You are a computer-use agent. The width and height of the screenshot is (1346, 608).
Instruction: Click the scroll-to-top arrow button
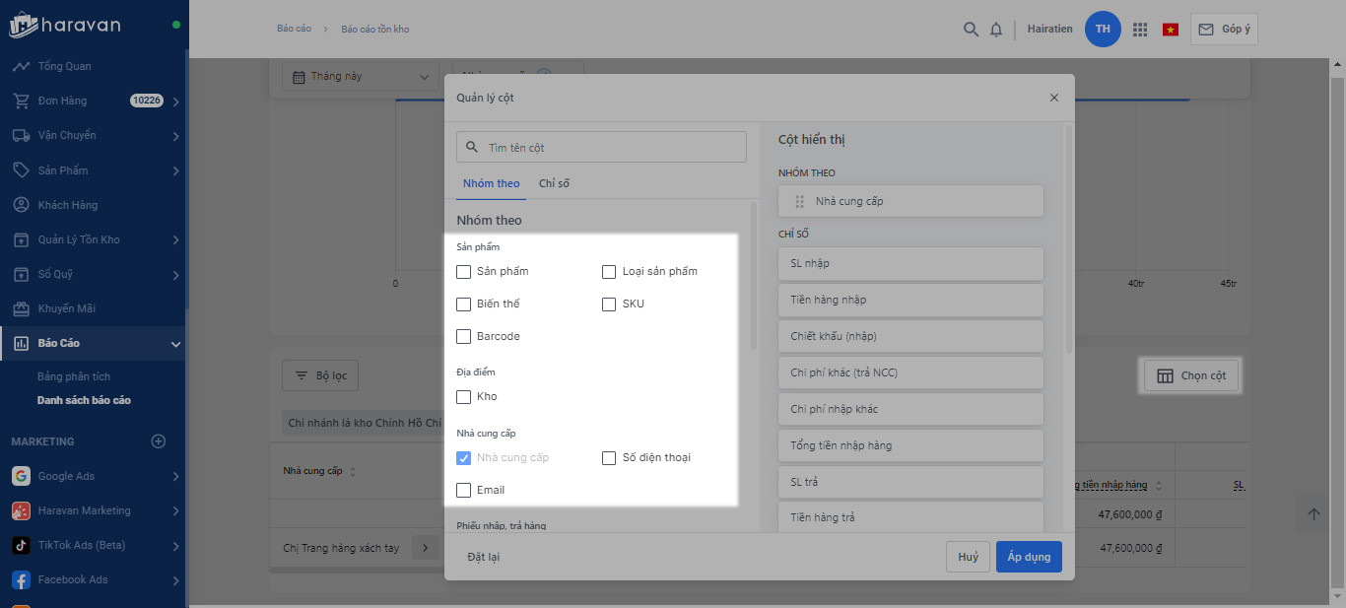tap(1312, 513)
